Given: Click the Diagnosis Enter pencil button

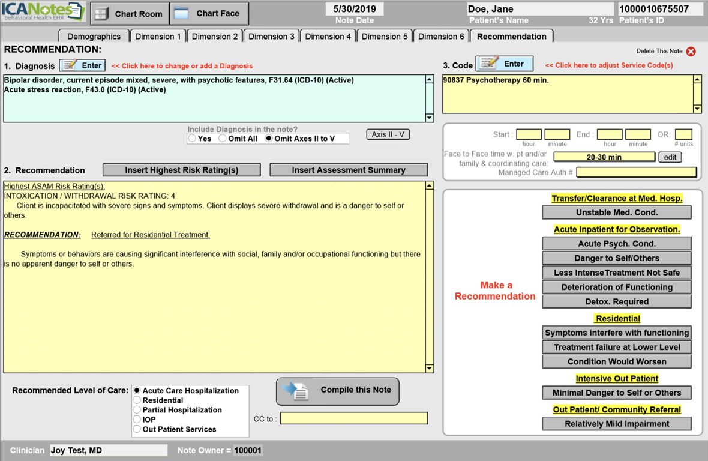Looking at the screenshot, I should pos(83,65).
